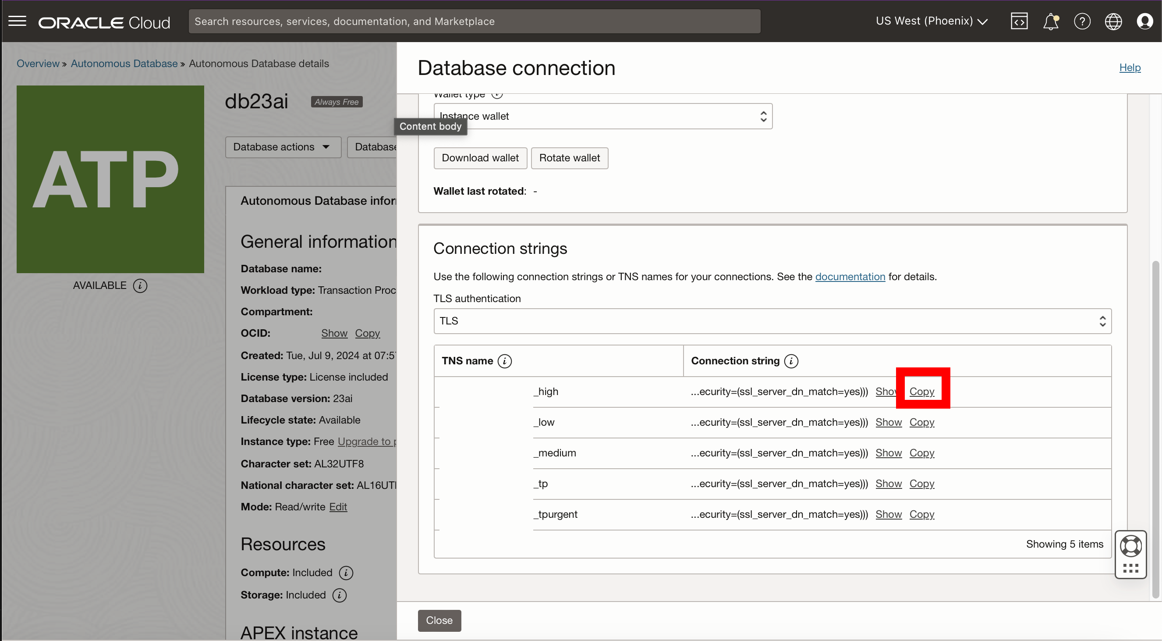
Task: Click the info icon next to Storage
Action: click(340, 595)
